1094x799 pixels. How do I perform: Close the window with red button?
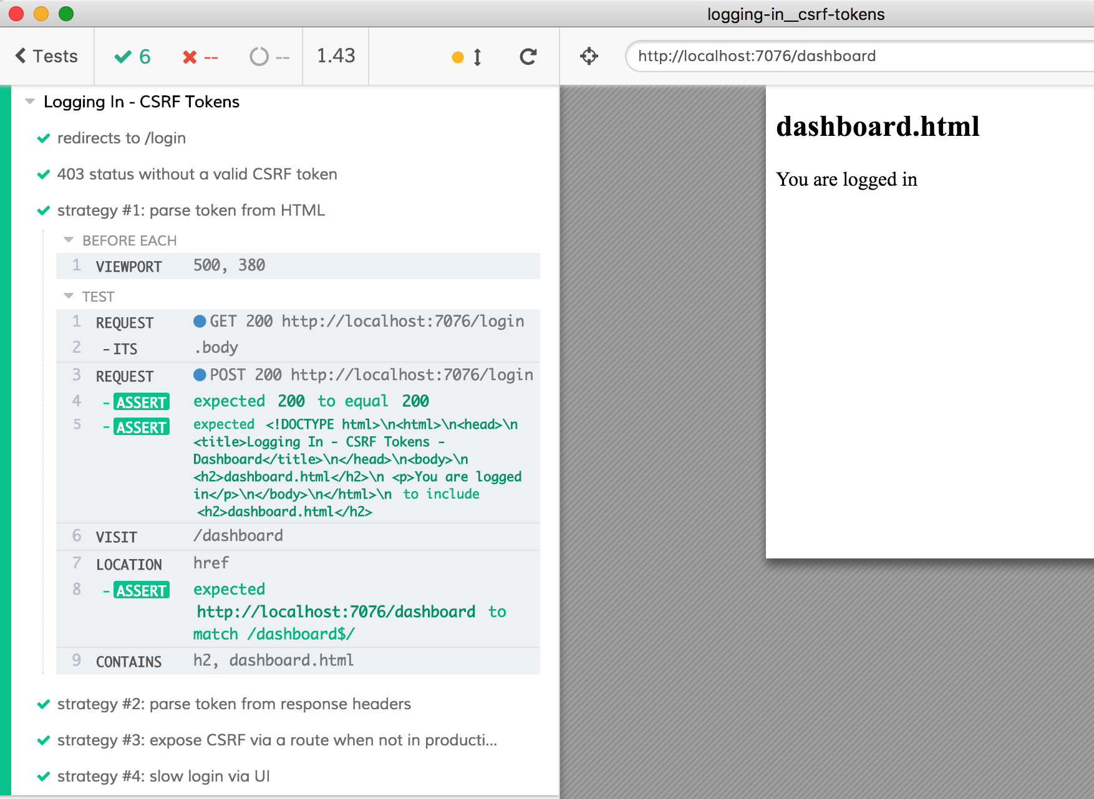(x=16, y=14)
